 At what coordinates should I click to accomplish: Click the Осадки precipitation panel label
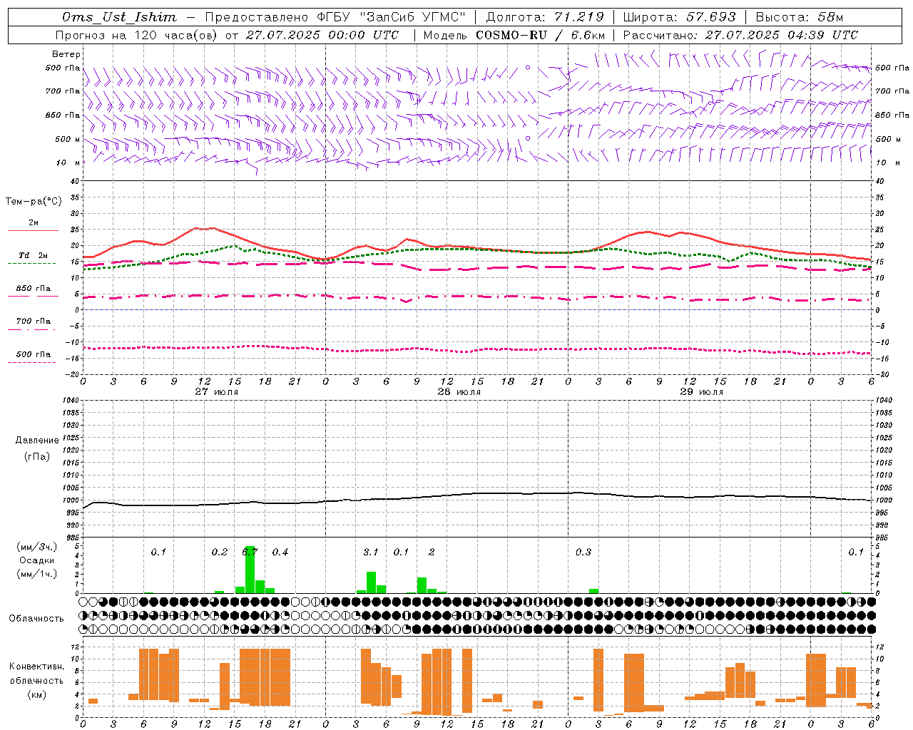pyautogui.click(x=37, y=560)
